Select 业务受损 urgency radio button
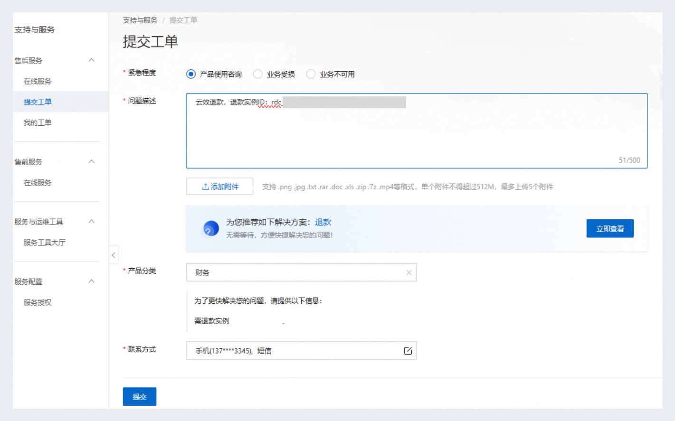 (x=258, y=74)
